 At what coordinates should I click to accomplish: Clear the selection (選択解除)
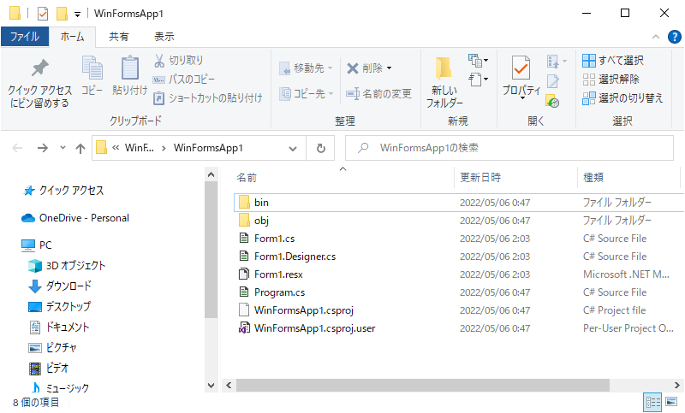(x=611, y=80)
